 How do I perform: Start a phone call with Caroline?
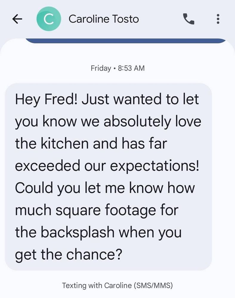click(x=188, y=19)
